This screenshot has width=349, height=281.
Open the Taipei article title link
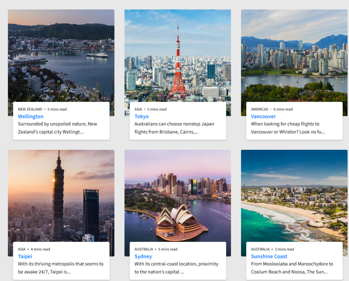25,256
